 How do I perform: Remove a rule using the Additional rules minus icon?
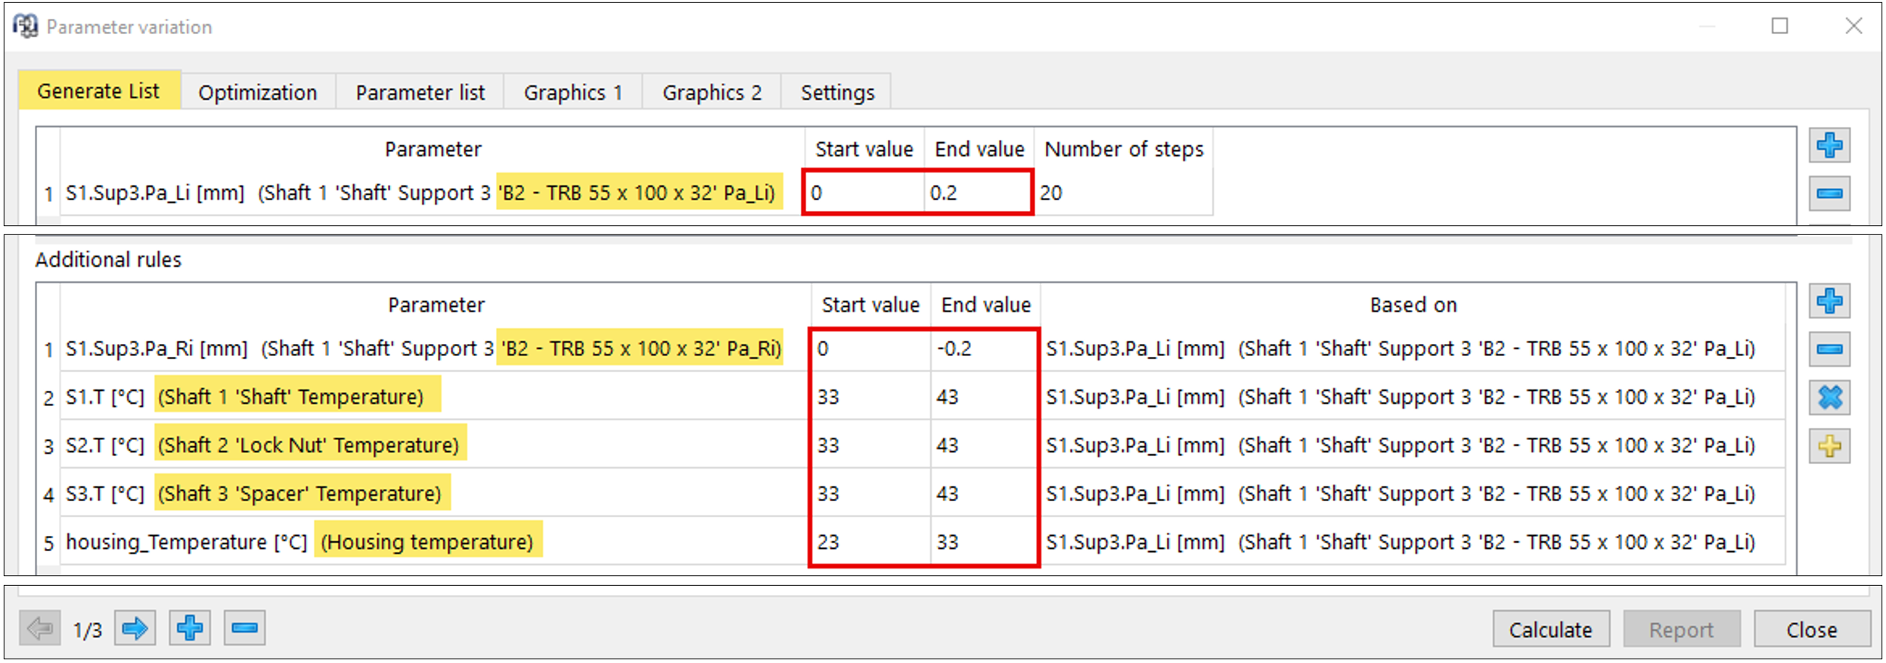tap(1829, 349)
